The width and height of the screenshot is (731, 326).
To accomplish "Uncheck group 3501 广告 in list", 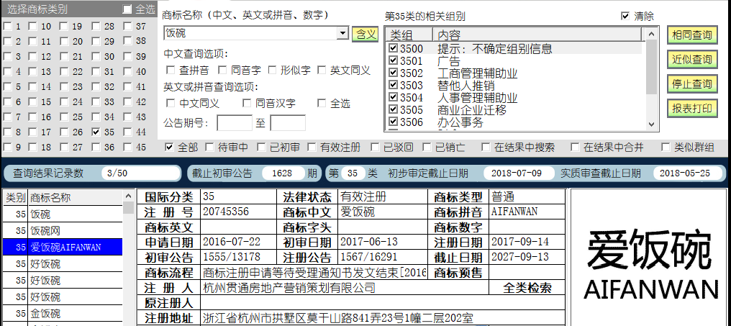I will click(393, 61).
